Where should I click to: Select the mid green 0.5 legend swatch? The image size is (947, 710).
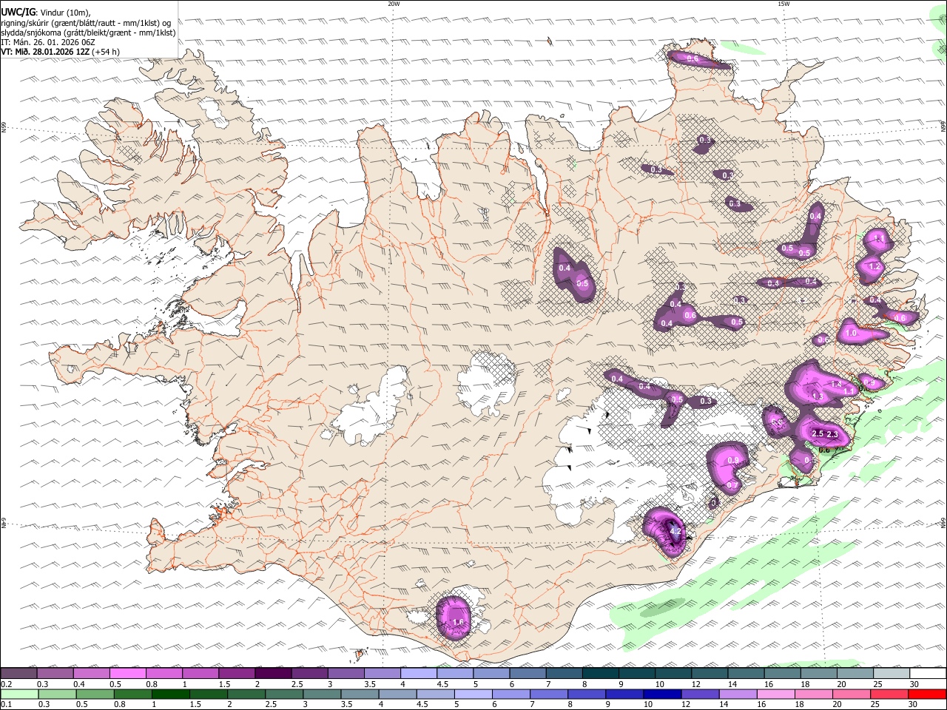(x=95, y=694)
